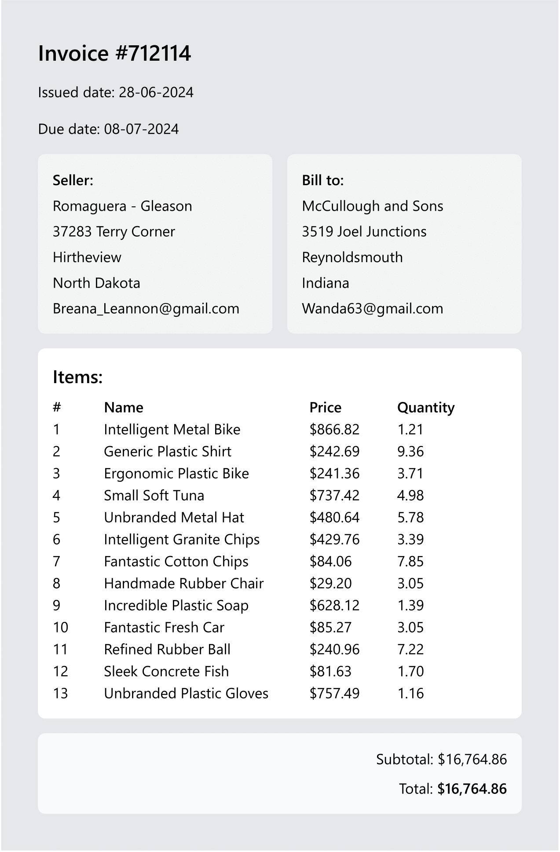
Task: Click the McCullough and Sons company name
Action: coord(372,206)
